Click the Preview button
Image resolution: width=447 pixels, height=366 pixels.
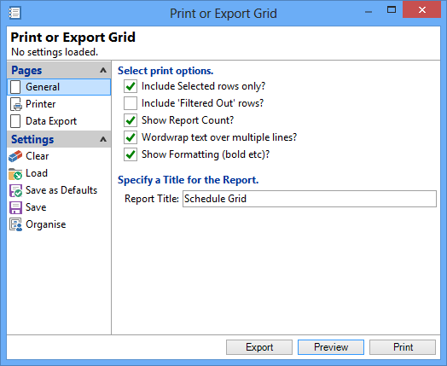[331, 347]
